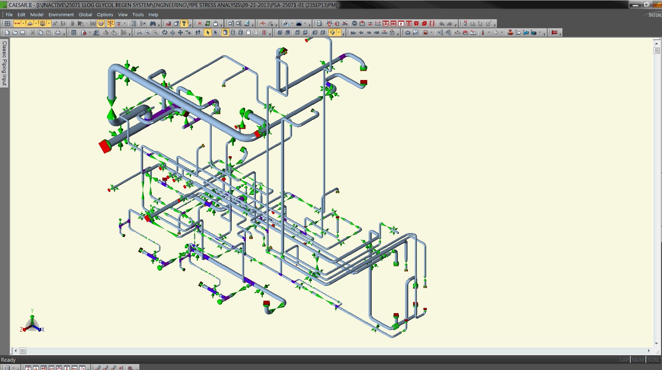Open the Environment menu
The width and height of the screenshot is (662, 370).
pos(61,14)
